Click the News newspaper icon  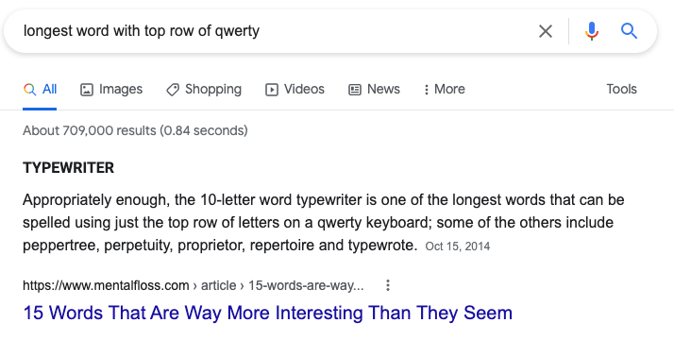355,90
